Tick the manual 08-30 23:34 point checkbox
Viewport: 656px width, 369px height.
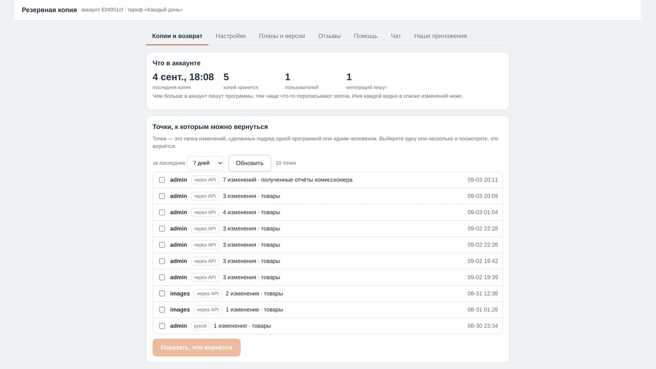tap(162, 326)
